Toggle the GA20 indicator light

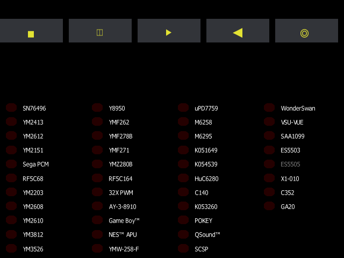tap(269, 206)
